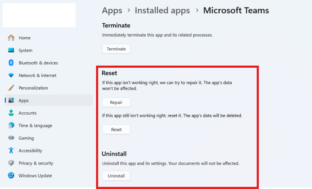Click the Terminate section heading
This screenshot has width=312, height=189.
tap(116, 25)
